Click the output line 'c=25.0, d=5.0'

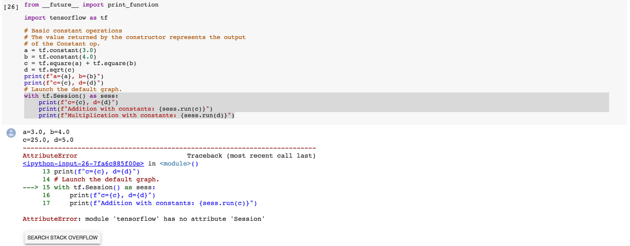tap(48, 140)
